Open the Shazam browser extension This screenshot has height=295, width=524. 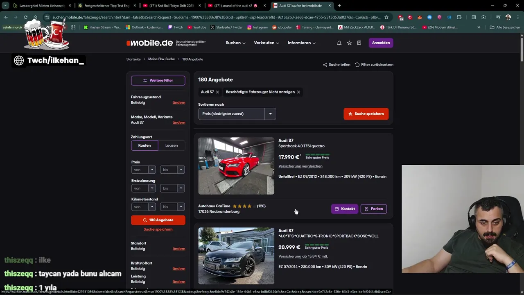429,17
